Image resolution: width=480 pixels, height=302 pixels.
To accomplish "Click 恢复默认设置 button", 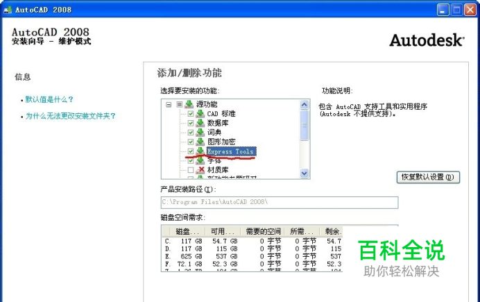I will point(428,177).
